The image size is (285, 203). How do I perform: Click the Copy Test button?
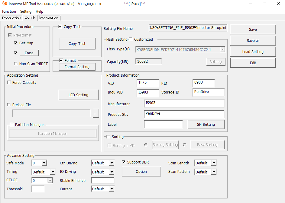click(77, 43)
